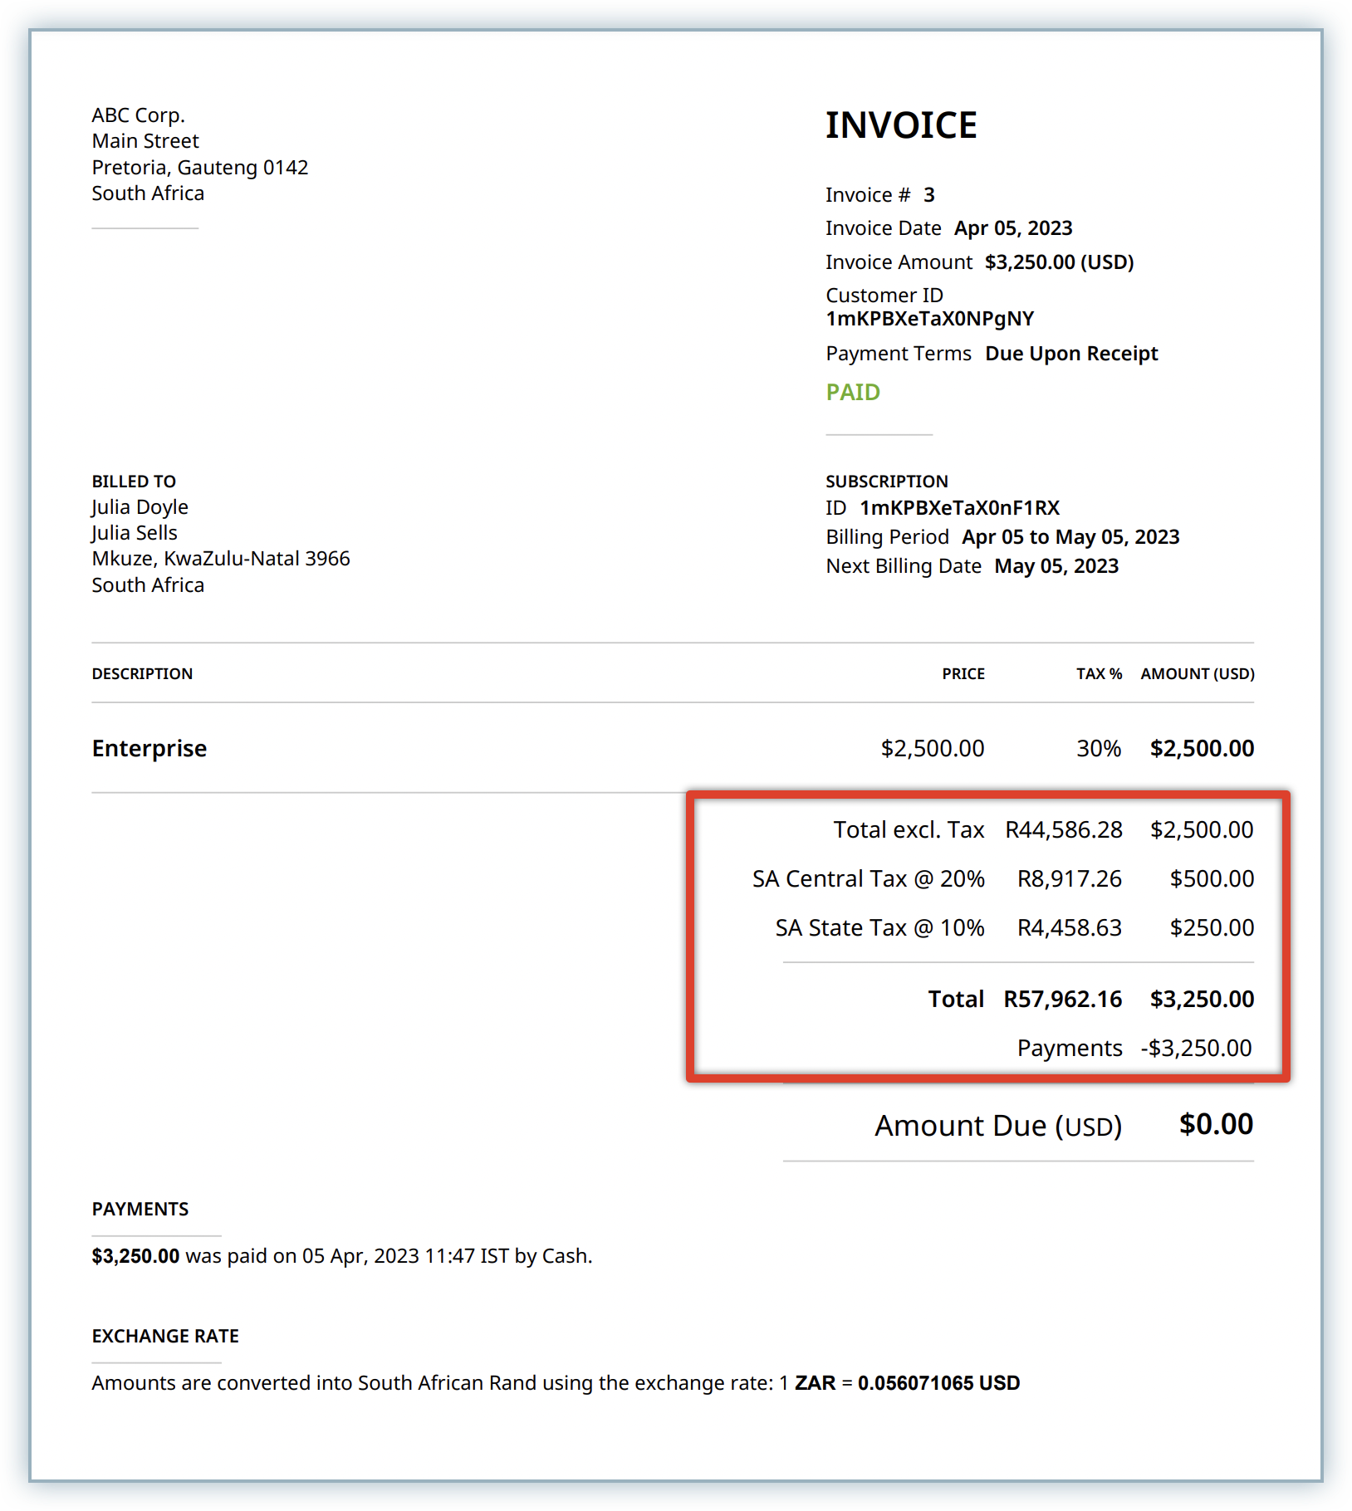Click the INVOICE heading
The width and height of the screenshot is (1352, 1511).
click(900, 125)
